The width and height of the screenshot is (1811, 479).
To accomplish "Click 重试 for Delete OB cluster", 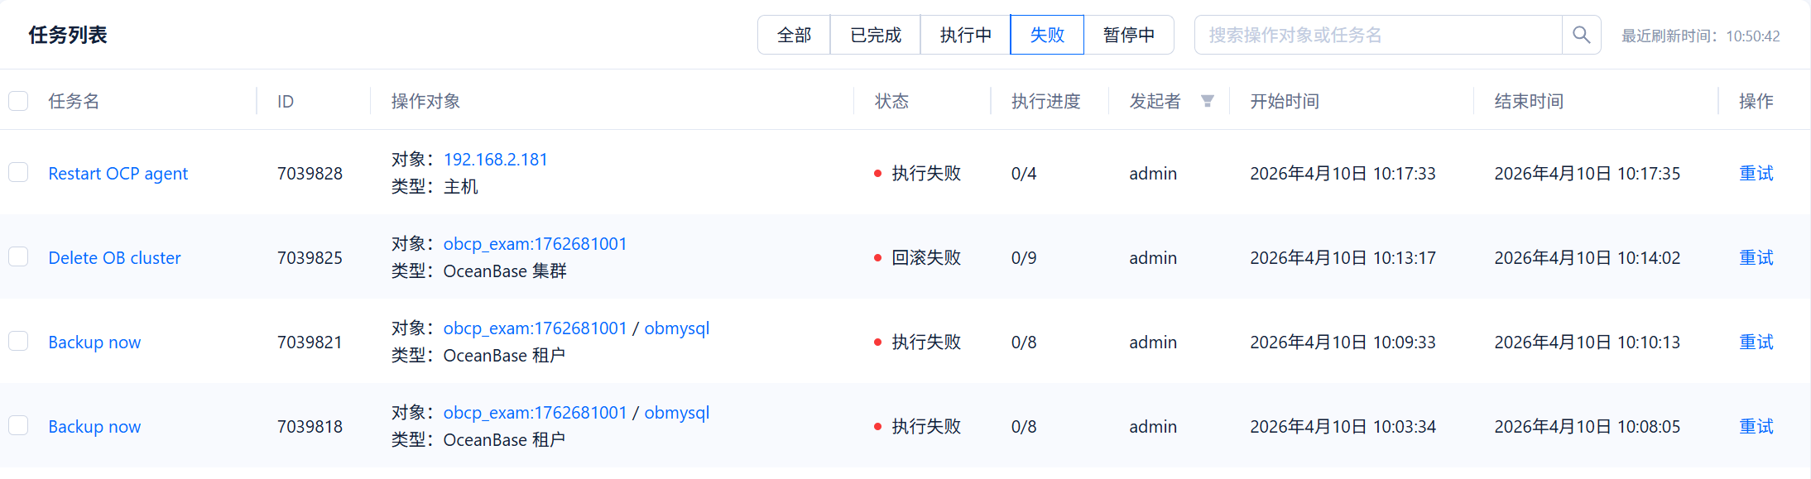I will 1756,258.
